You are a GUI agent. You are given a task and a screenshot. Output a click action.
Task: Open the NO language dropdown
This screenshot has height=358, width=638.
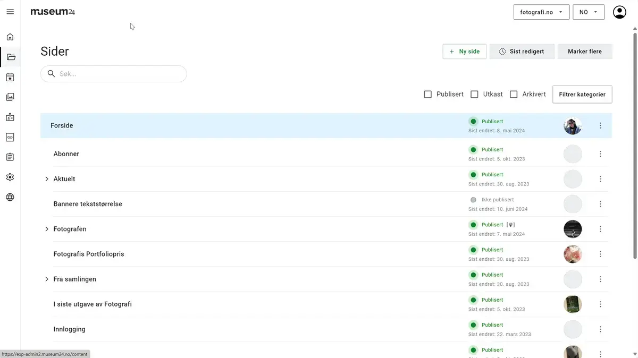pos(588,12)
